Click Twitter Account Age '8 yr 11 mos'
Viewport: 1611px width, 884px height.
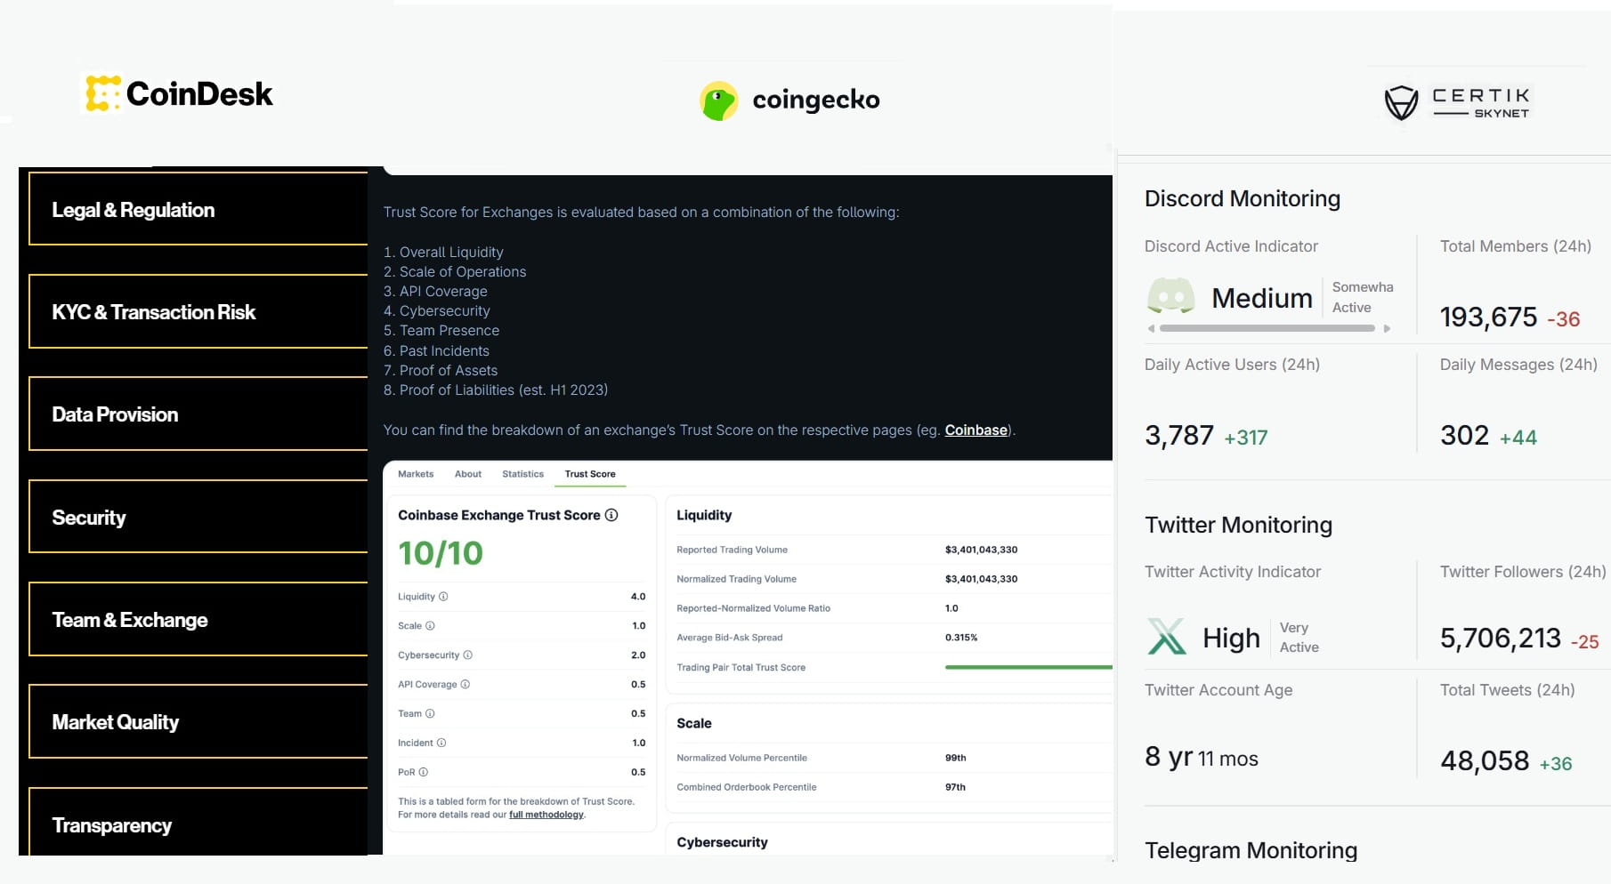click(1202, 757)
